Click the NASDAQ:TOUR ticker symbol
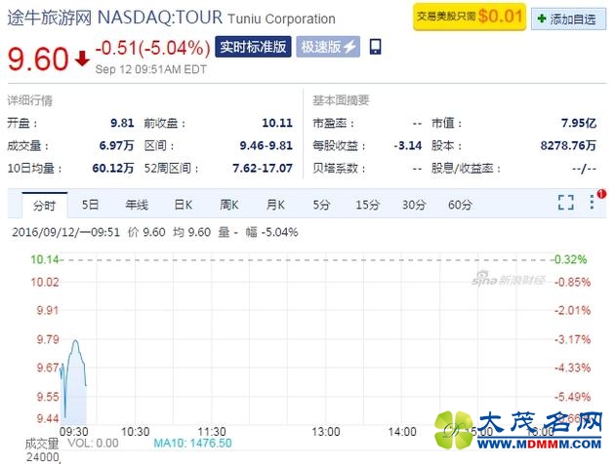This screenshot has height=464, width=615. (160, 18)
